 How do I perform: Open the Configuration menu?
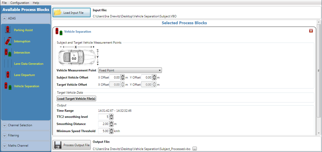click(x=20, y=3)
